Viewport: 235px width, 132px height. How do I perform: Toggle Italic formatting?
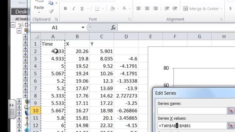pos(73,8)
